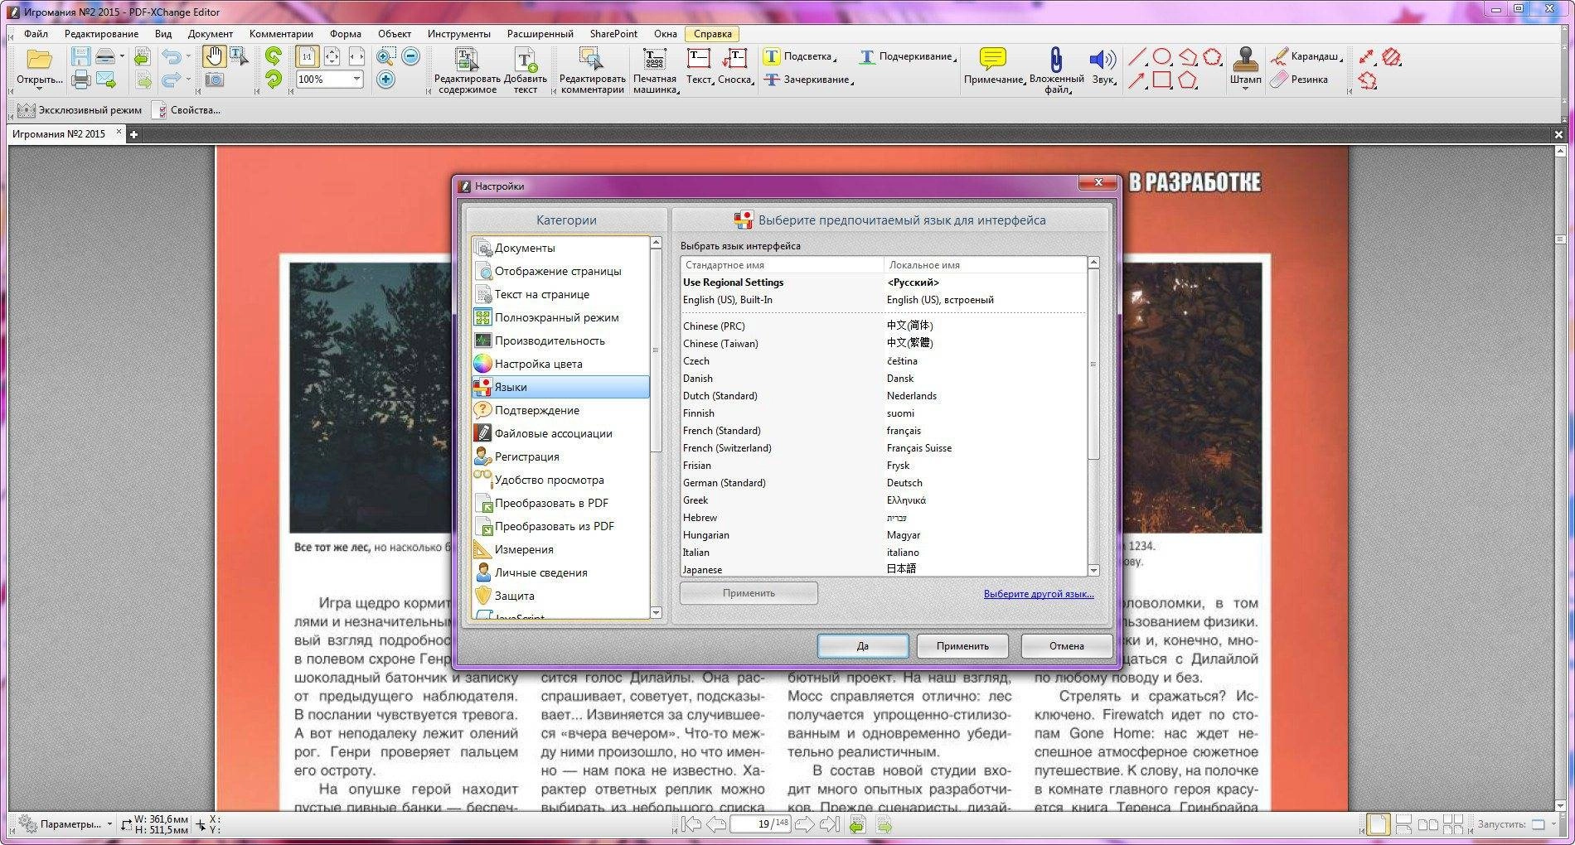Click the Save floppy disk icon
The height and width of the screenshot is (845, 1575).
(x=80, y=56)
